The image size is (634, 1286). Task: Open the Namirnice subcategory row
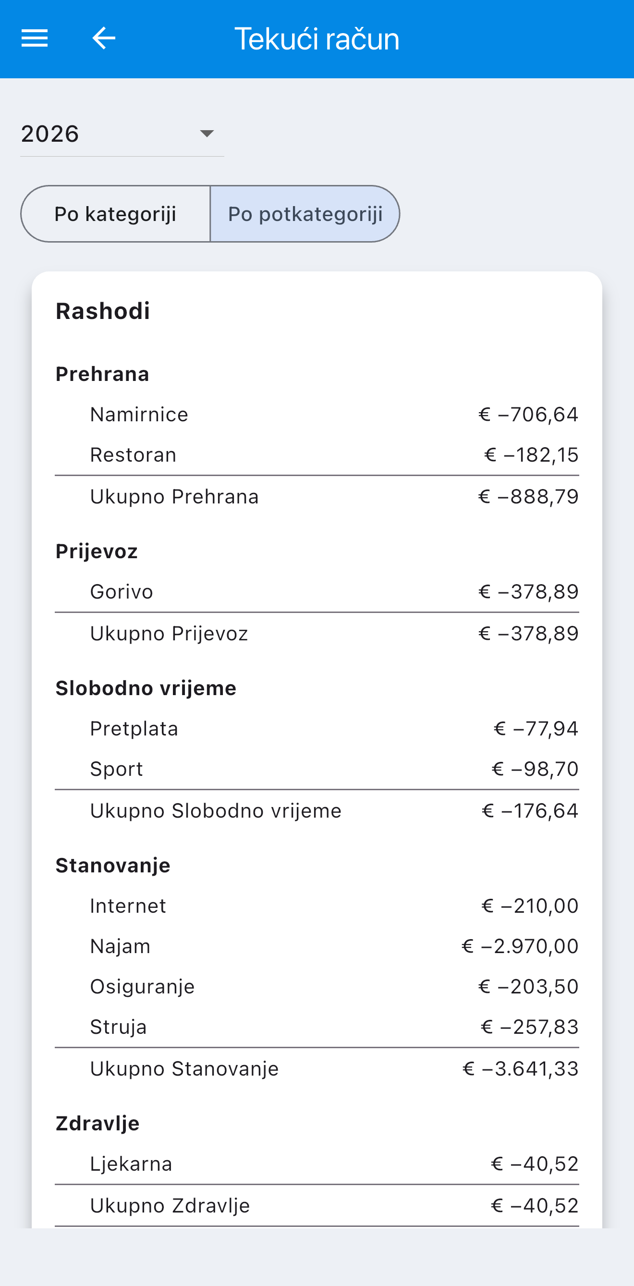(317, 415)
